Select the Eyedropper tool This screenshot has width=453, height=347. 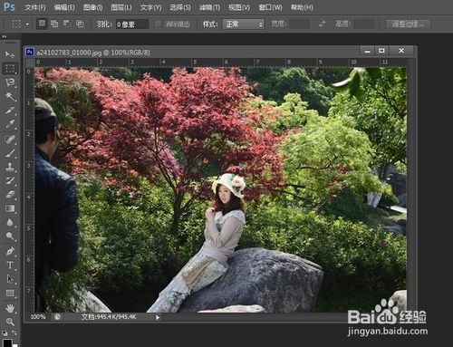click(x=10, y=124)
